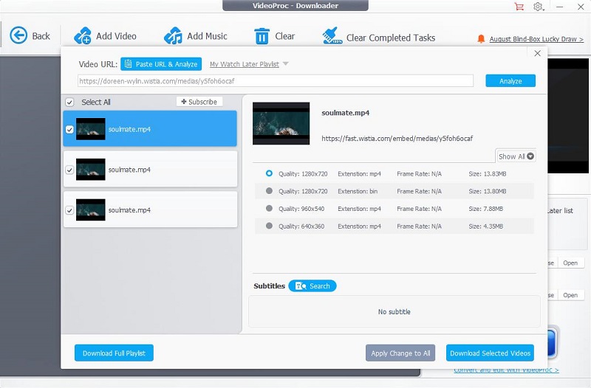Click the Size: 7.88MB text

point(486,209)
